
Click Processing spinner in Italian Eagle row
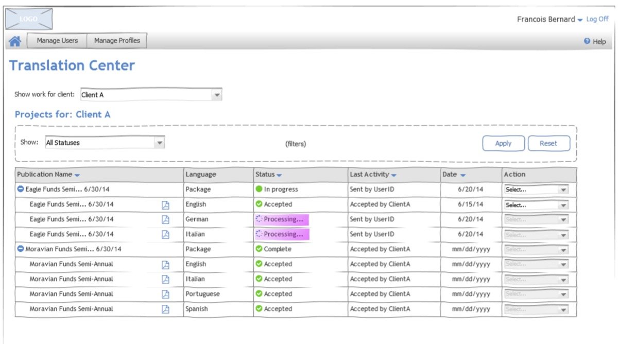[x=259, y=234]
